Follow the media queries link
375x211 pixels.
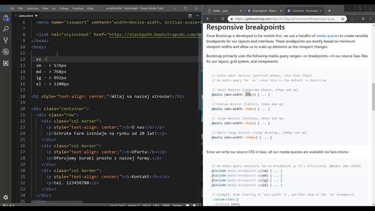click(x=327, y=36)
